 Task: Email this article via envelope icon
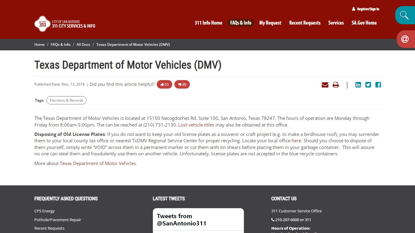325,85
